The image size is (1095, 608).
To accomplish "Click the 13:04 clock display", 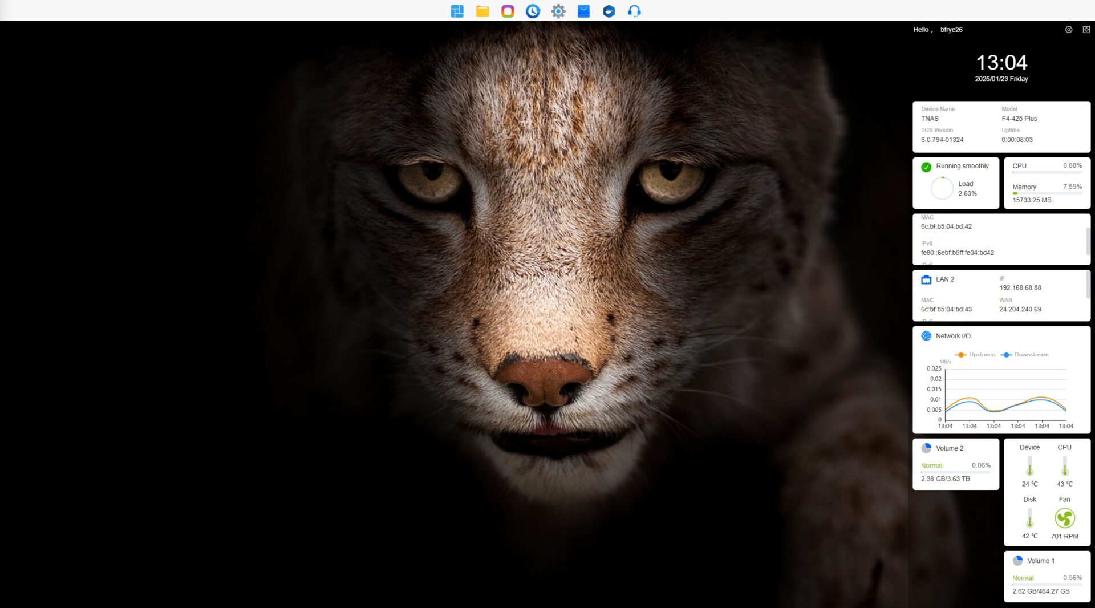I will [x=1001, y=62].
